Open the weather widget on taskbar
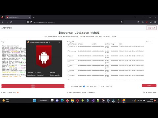This screenshot has height=118, width=158. tap(6, 100)
